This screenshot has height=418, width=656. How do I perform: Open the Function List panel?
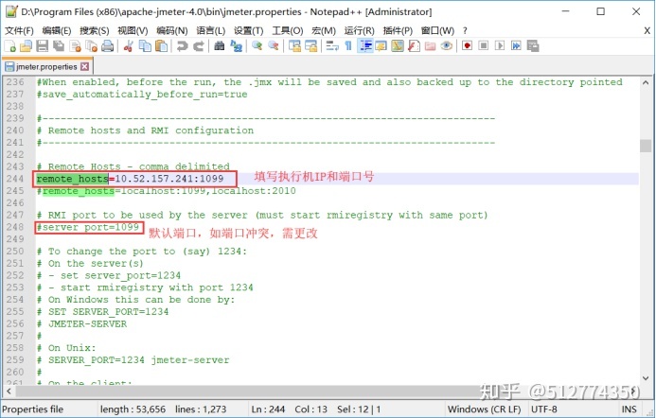[x=414, y=46]
